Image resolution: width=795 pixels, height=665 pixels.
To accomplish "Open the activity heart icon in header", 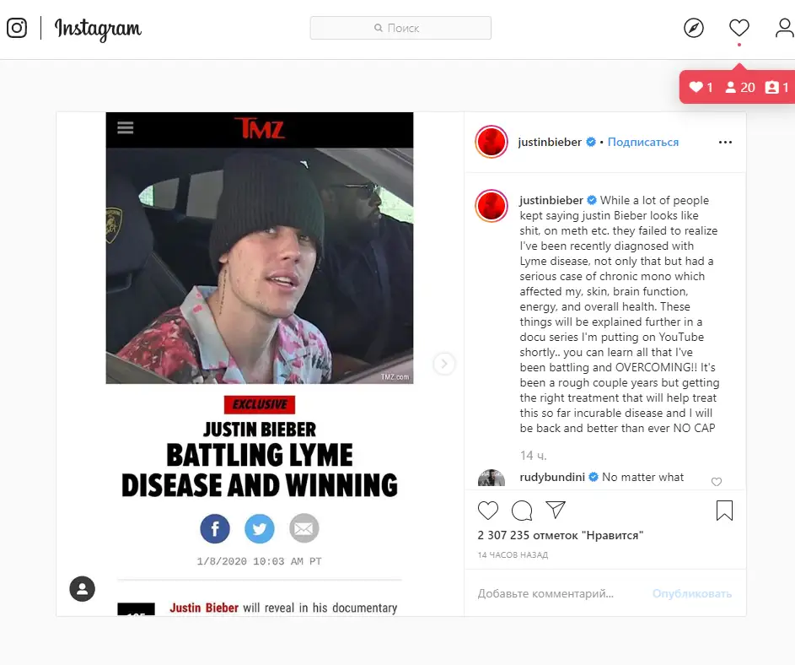I will [739, 28].
